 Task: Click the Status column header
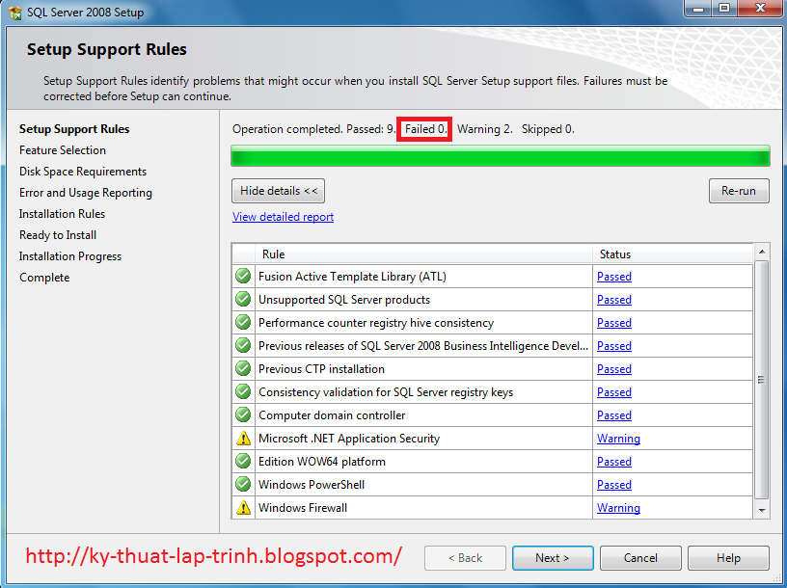[x=673, y=254]
